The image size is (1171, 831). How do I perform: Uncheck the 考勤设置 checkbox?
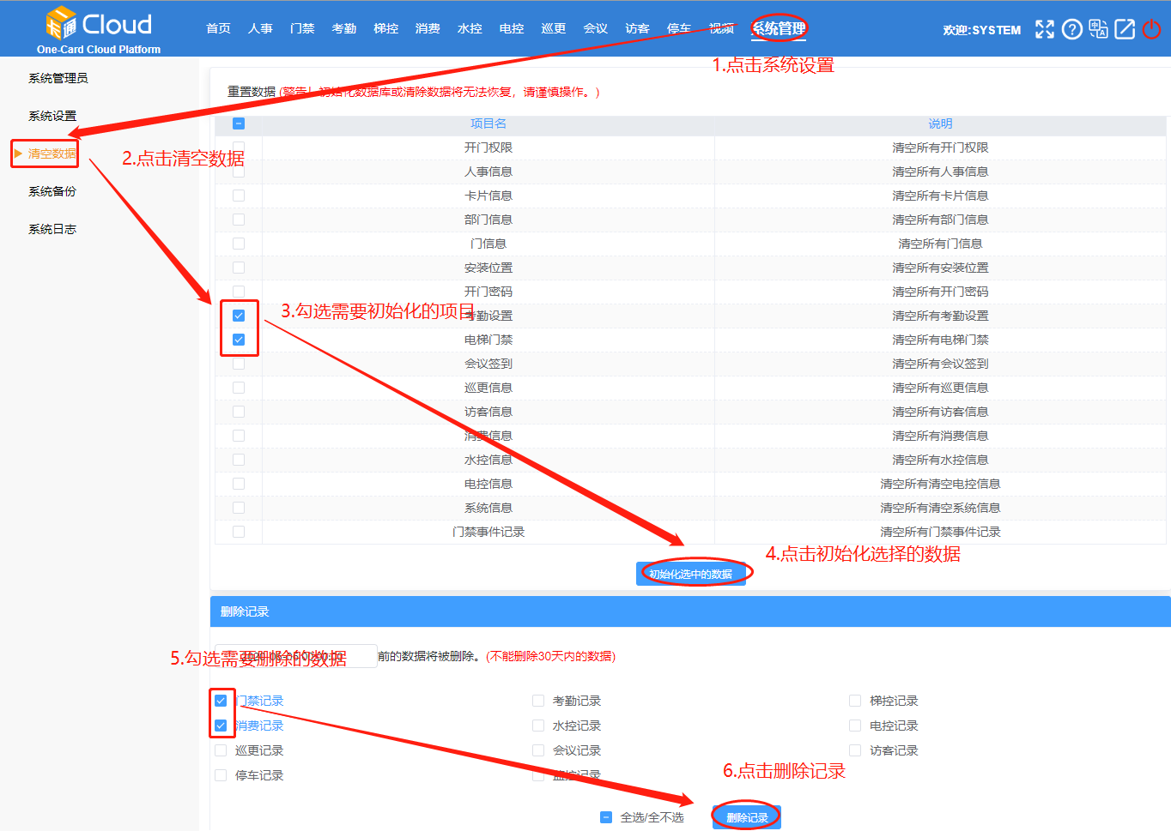239,315
